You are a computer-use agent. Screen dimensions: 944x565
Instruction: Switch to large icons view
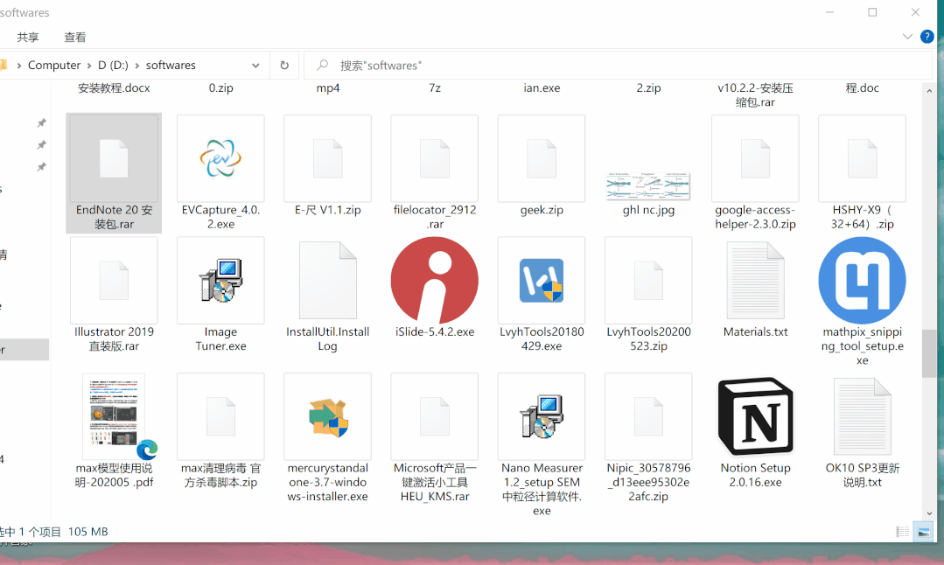(x=923, y=532)
